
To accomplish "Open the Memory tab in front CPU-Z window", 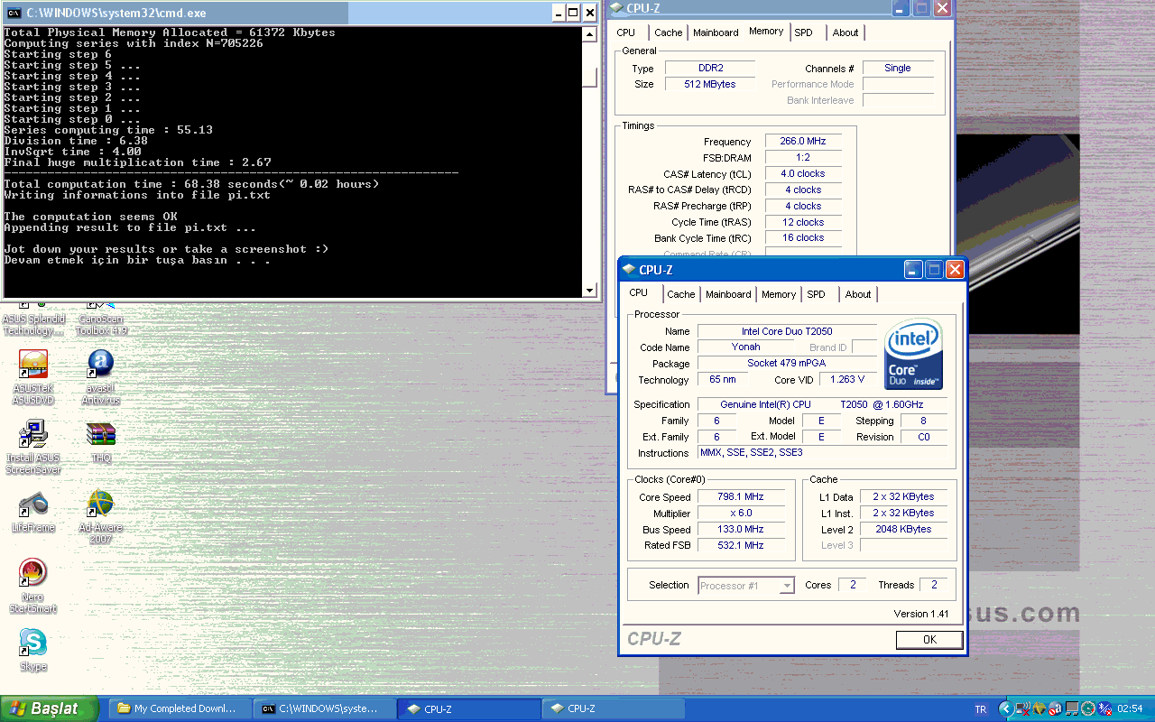I will [779, 294].
